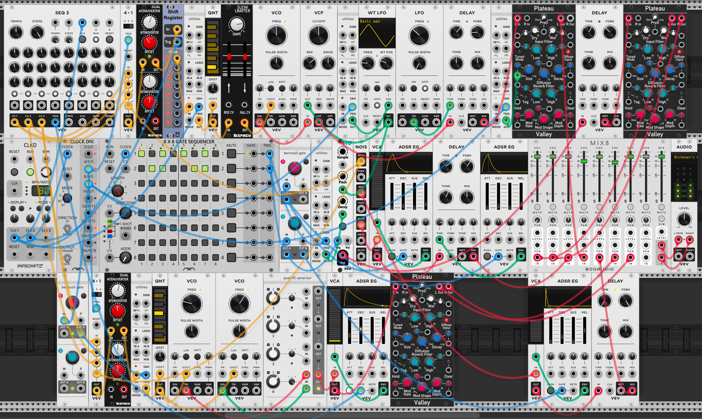This screenshot has width=702, height=419.
Task: Click the VCF RES knob
Action: 309,63
